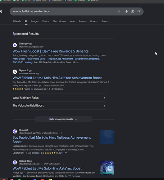Image resolution: width=164 pixels, height=180 pixels.
Task: Click the 'US$199.99' price text
Action: (18, 153)
